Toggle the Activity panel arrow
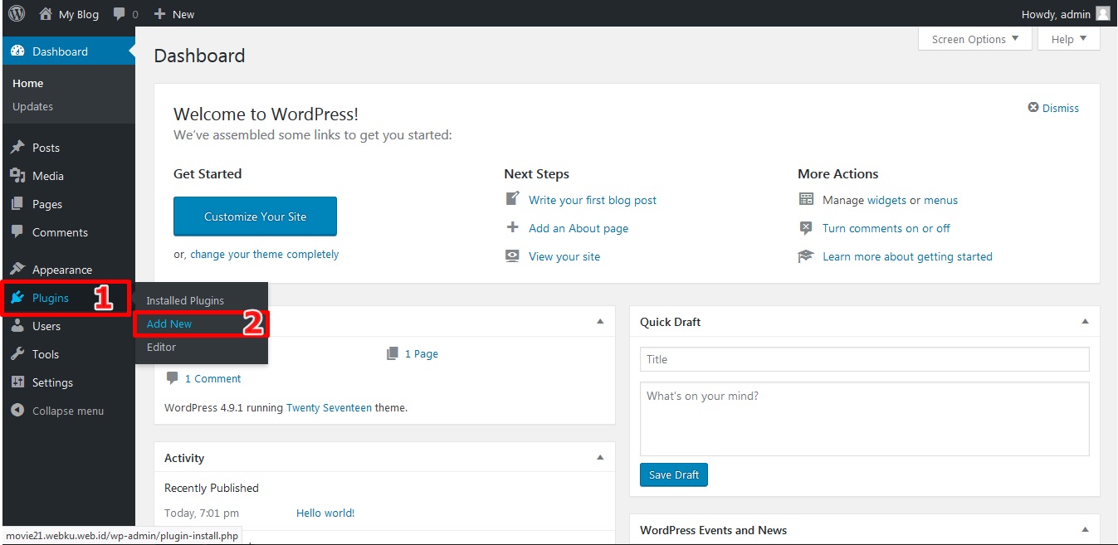The image size is (1118, 545). click(x=600, y=458)
